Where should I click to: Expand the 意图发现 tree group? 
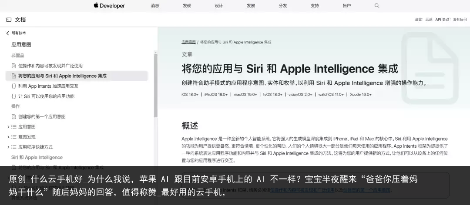tap(8, 137)
